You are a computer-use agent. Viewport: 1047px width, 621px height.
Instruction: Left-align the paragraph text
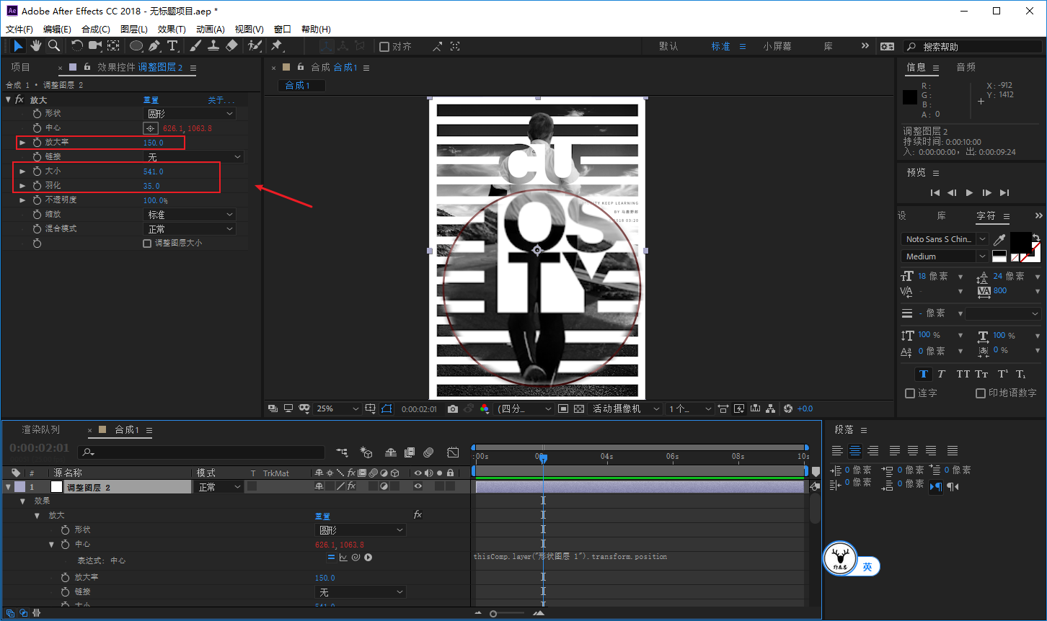click(x=837, y=451)
